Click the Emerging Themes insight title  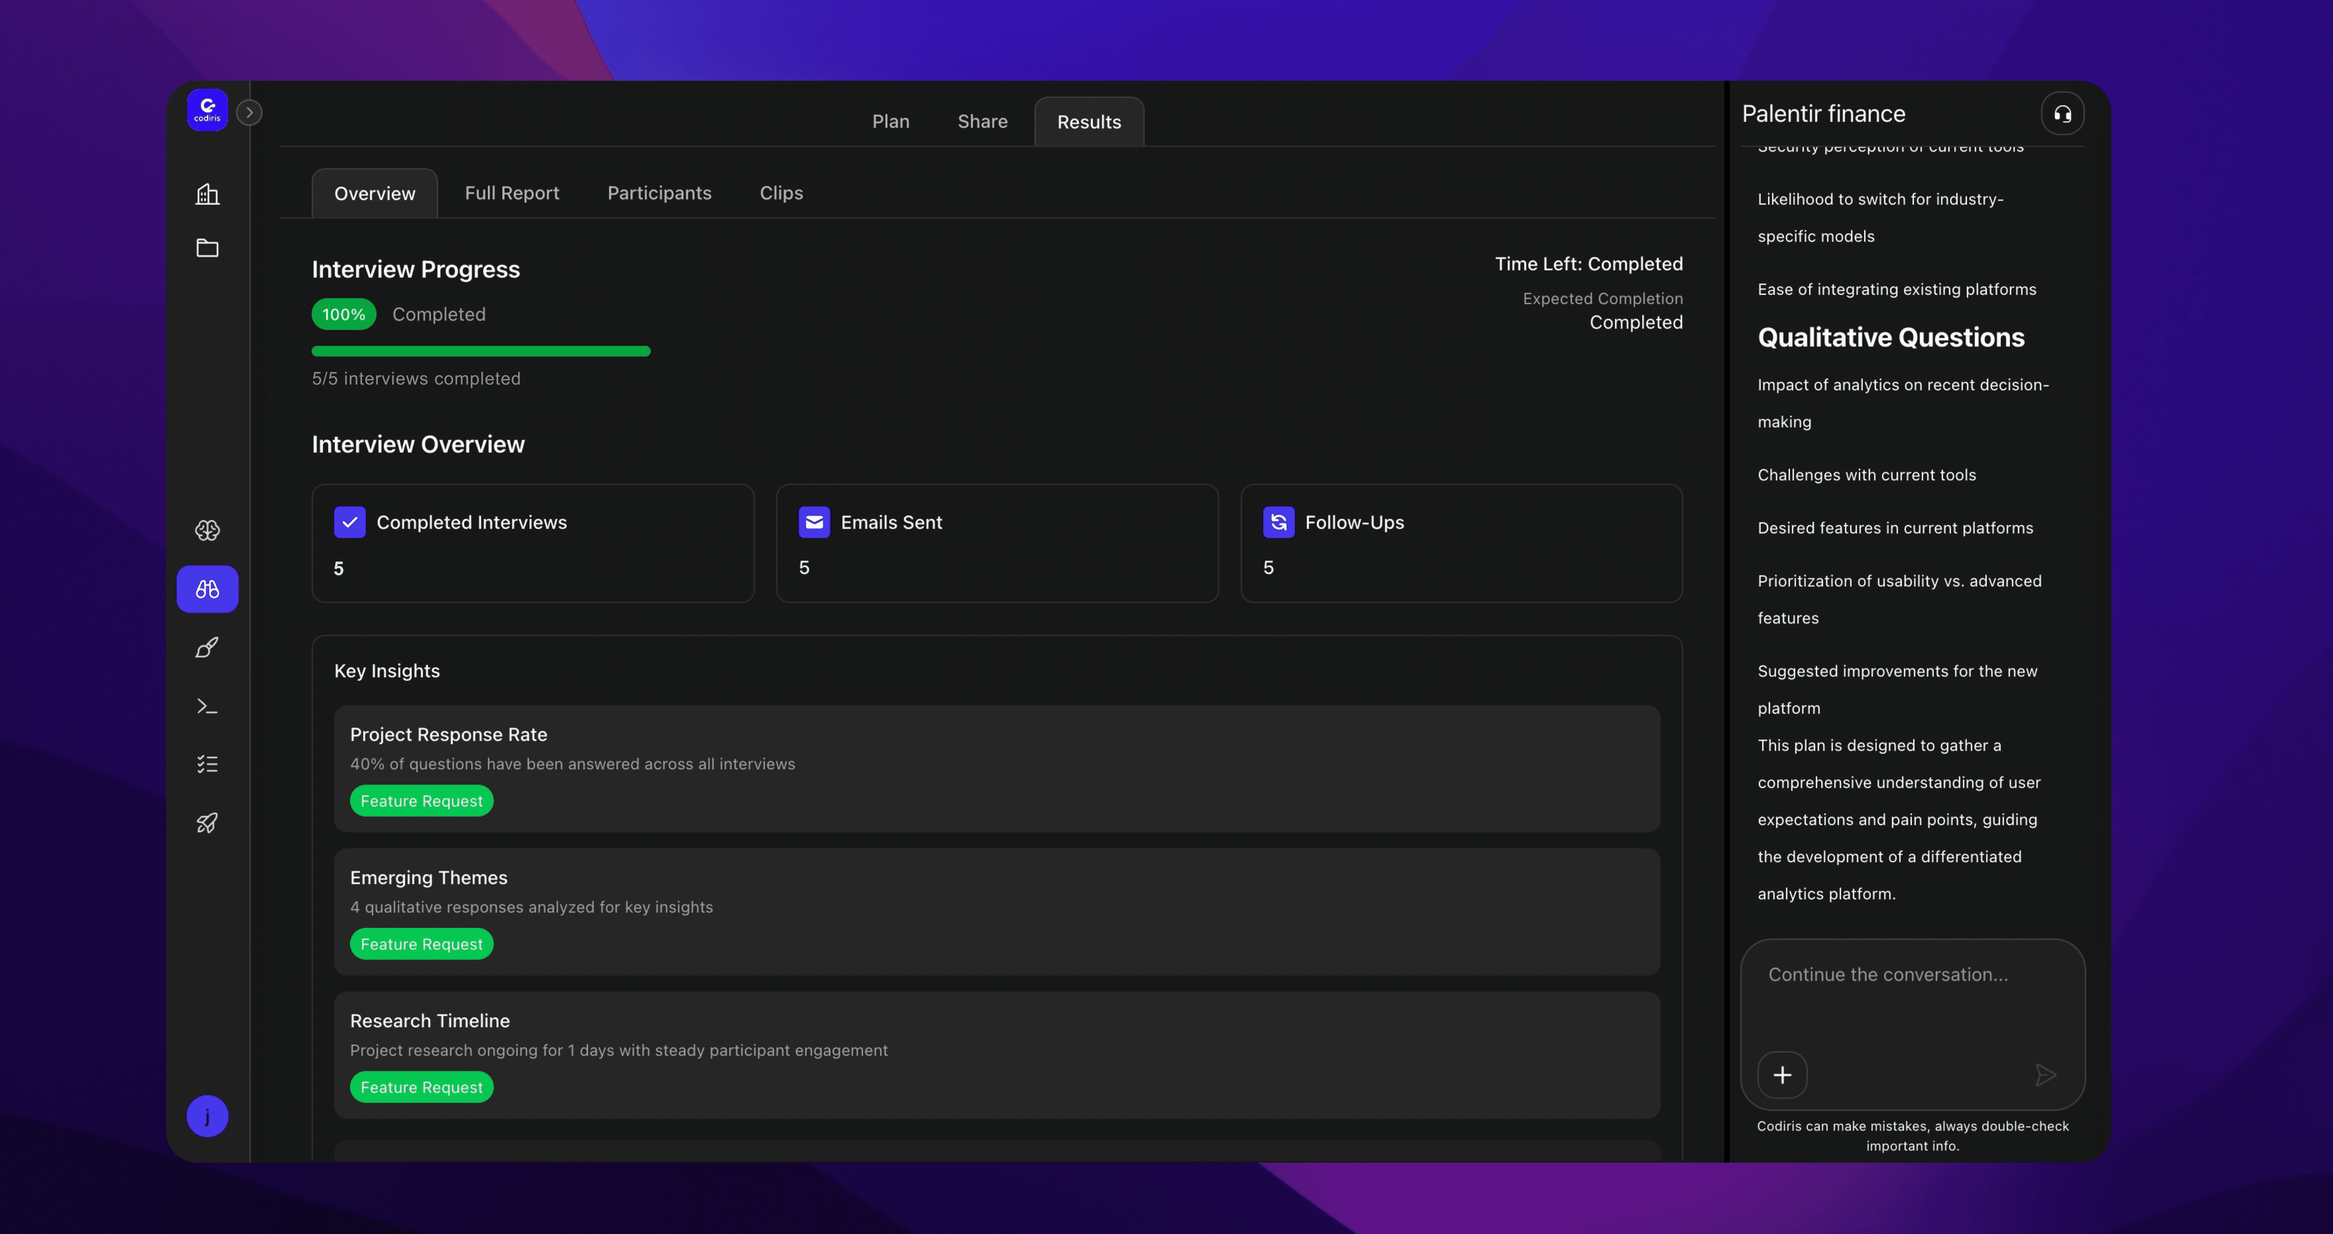[428, 878]
